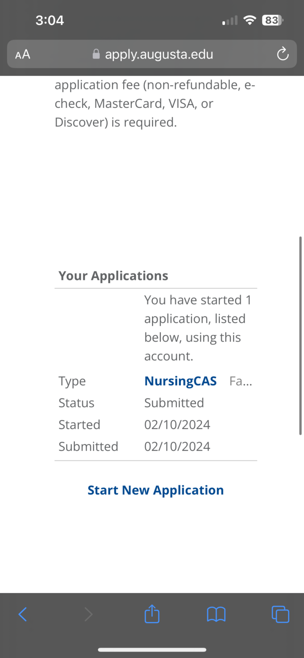Tap the battery level indicator
The height and width of the screenshot is (658, 304).
[x=273, y=20]
